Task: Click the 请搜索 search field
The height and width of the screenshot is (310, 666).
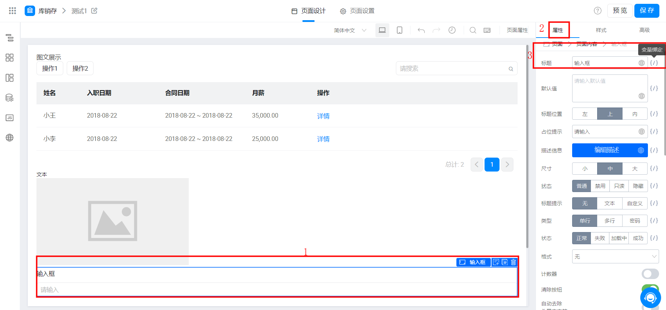Action: tap(456, 69)
